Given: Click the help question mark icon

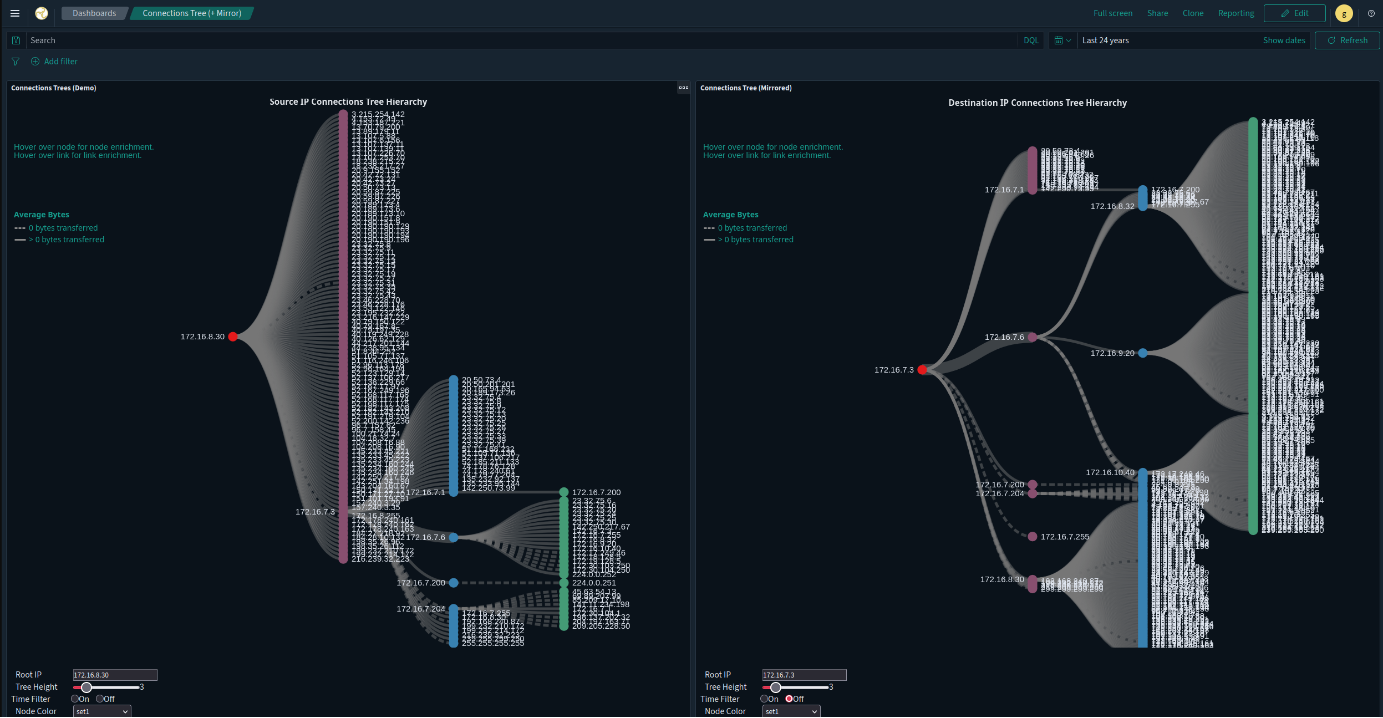Looking at the screenshot, I should pyautogui.click(x=1371, y=13).
